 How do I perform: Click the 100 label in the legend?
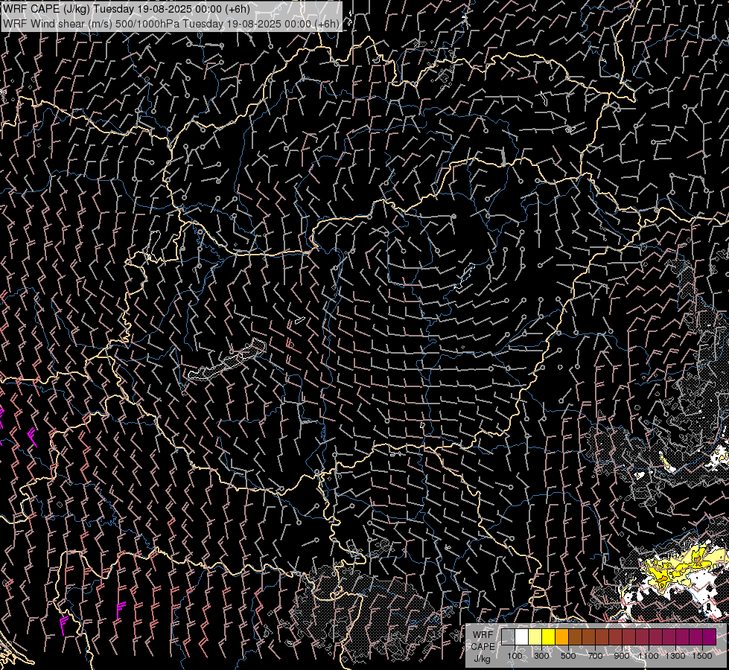tap(515, 656)
